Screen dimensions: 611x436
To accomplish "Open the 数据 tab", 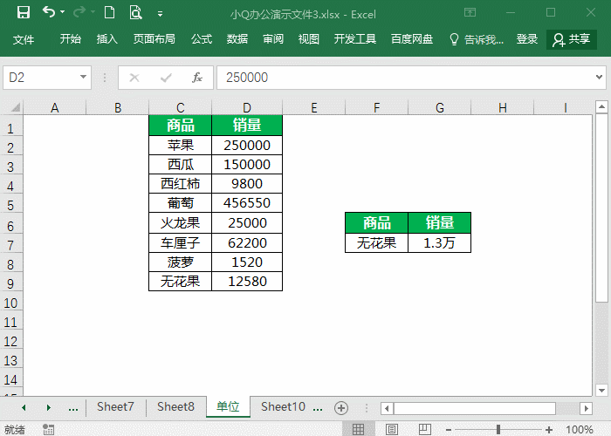I will 237,39.
